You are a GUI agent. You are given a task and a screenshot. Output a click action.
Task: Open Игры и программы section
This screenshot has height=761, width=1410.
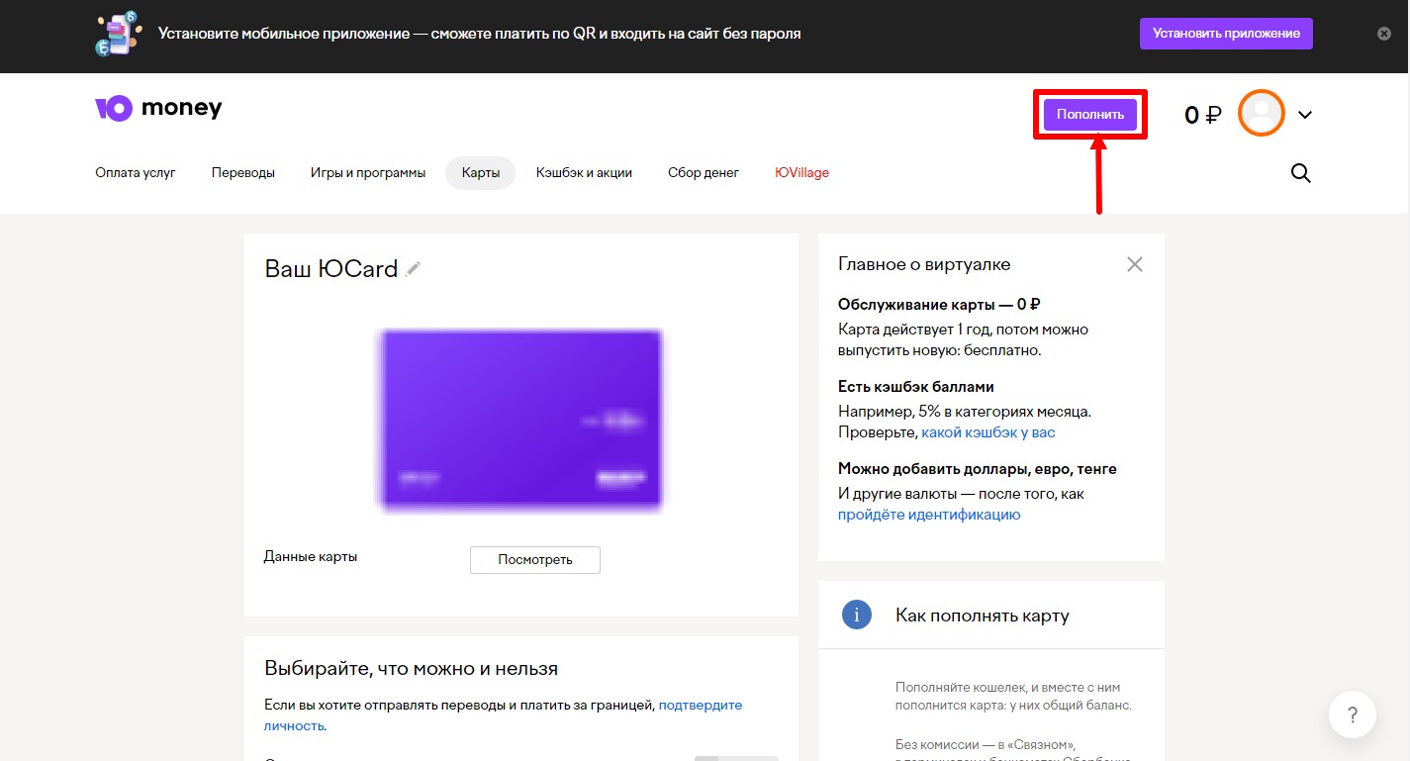(368, 172)
